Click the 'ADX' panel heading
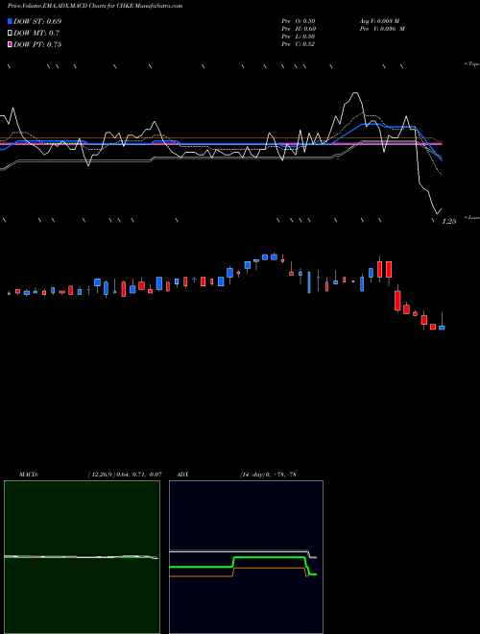This screenshot has height=634, width=480. pos(182,475)
